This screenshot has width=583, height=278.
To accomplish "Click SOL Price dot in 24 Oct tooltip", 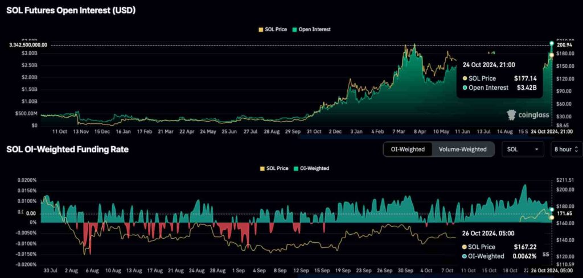I will pos(465,78).
